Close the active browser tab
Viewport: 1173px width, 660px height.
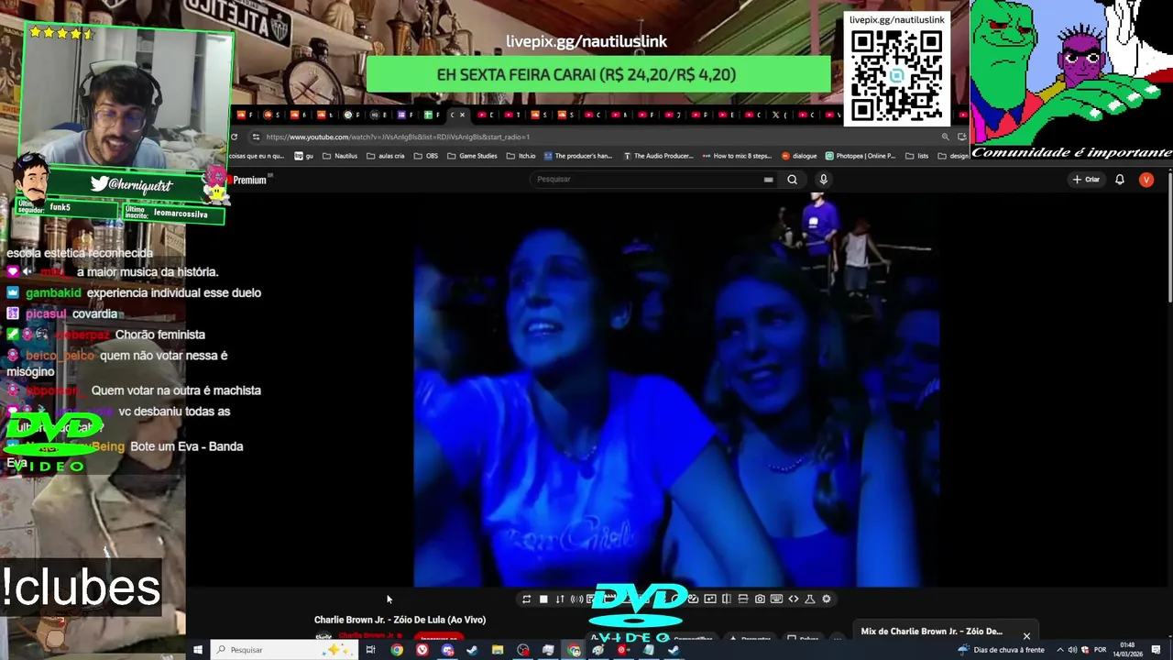(x=462, y=115)
